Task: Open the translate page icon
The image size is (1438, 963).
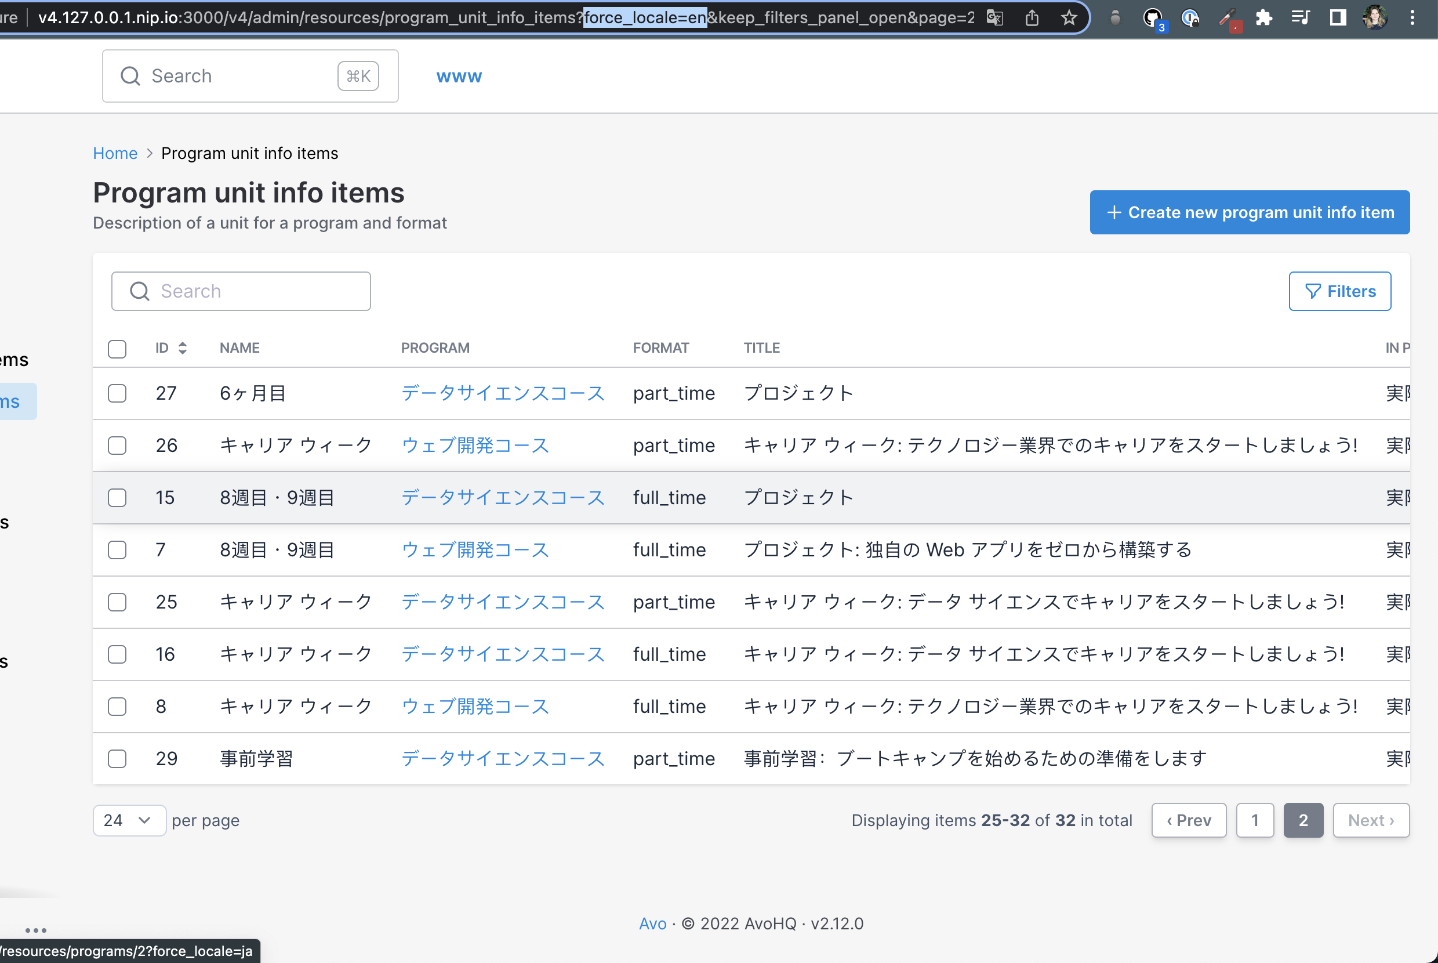Action: pos(995,18)
